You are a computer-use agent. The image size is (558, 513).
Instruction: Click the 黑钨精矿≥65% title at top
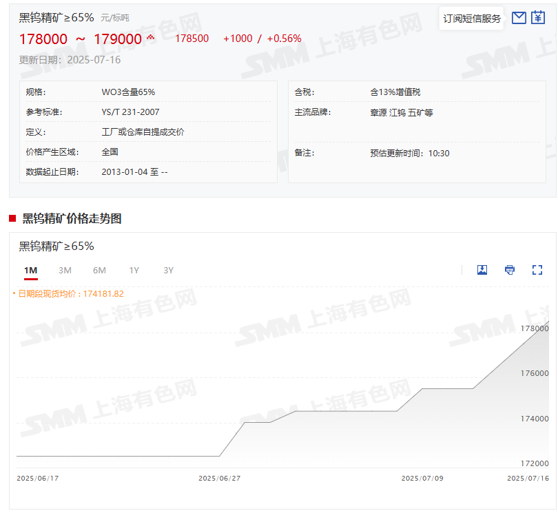click(56, 18)
